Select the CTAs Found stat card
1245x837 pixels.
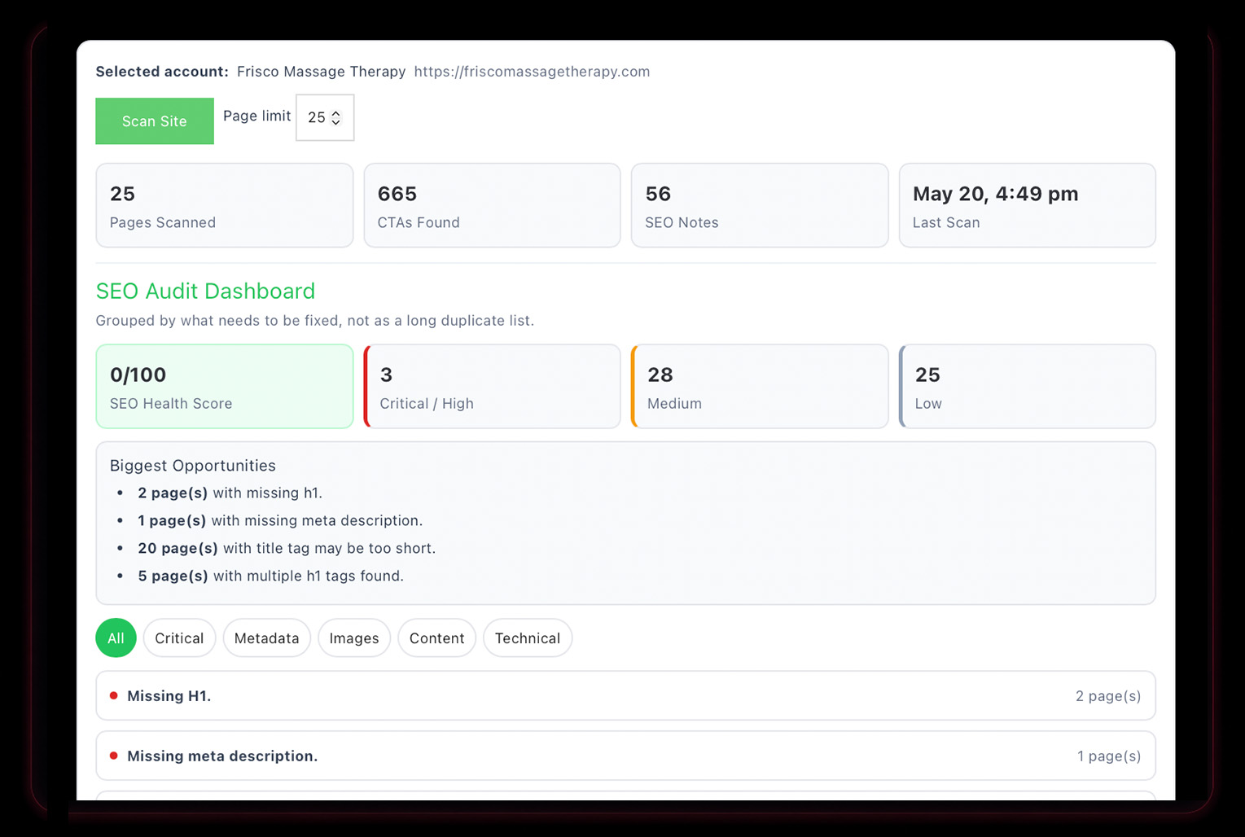coord(492,205)
